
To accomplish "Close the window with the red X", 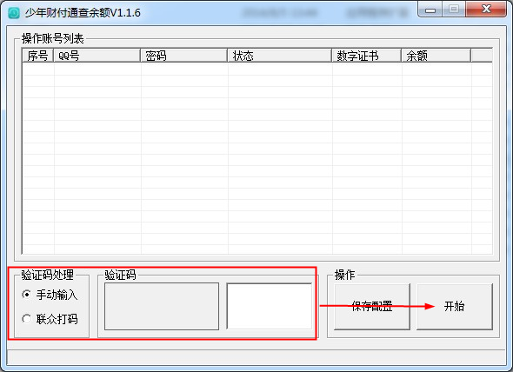I will coord(486,10).
